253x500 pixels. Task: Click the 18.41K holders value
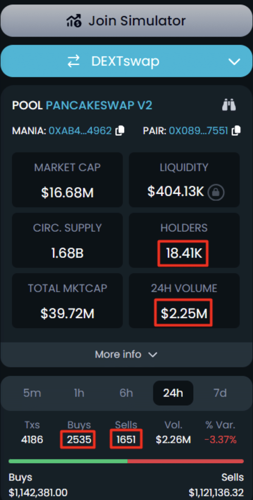[183, 254]
